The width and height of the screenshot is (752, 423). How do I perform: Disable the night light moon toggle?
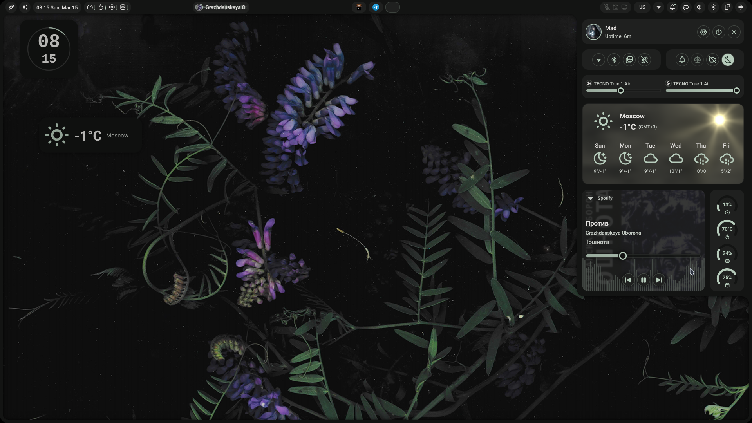(x=728, y=60)
